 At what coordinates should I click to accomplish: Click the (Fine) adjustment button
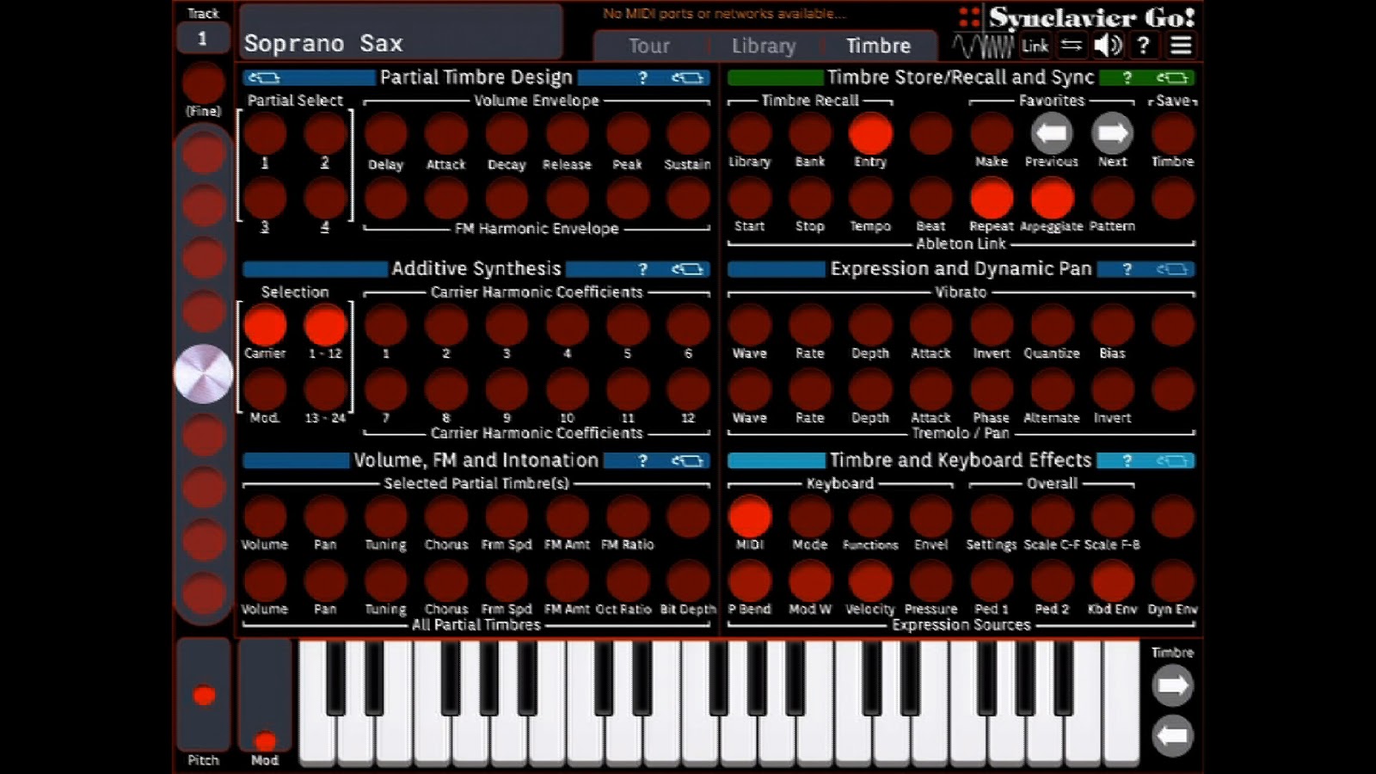tap(204, 83)
